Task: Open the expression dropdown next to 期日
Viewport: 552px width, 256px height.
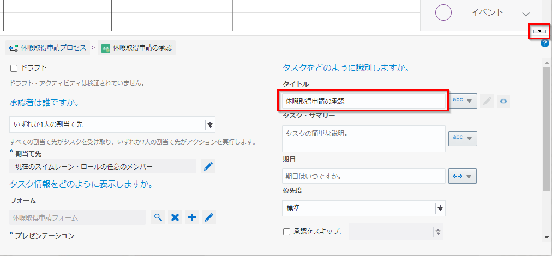Action: click(x=463, y=177)
